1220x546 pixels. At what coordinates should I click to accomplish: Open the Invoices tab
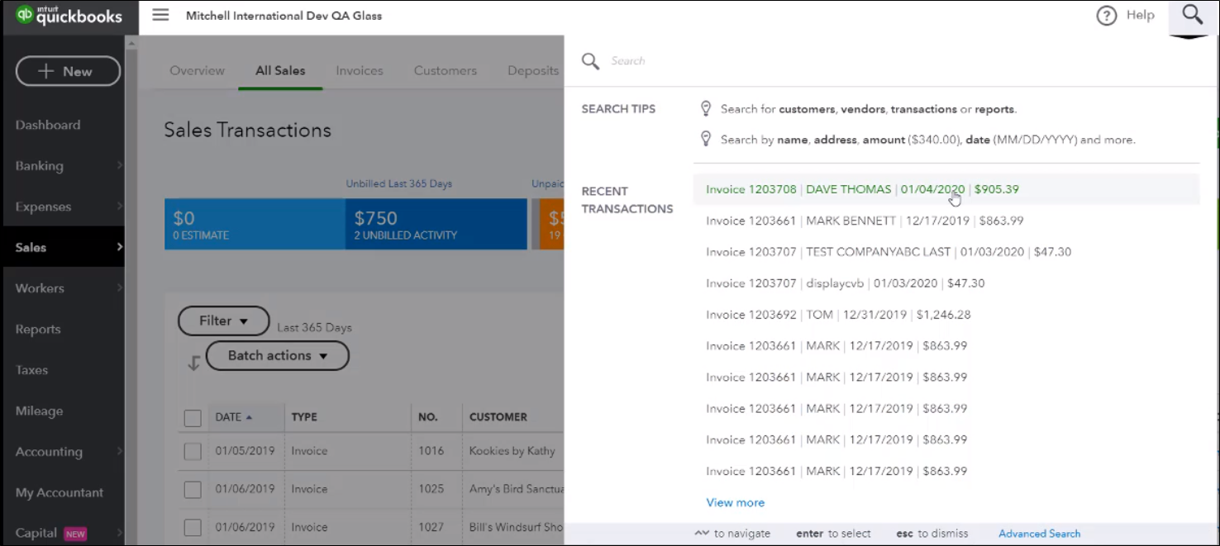tap(360, 71)
